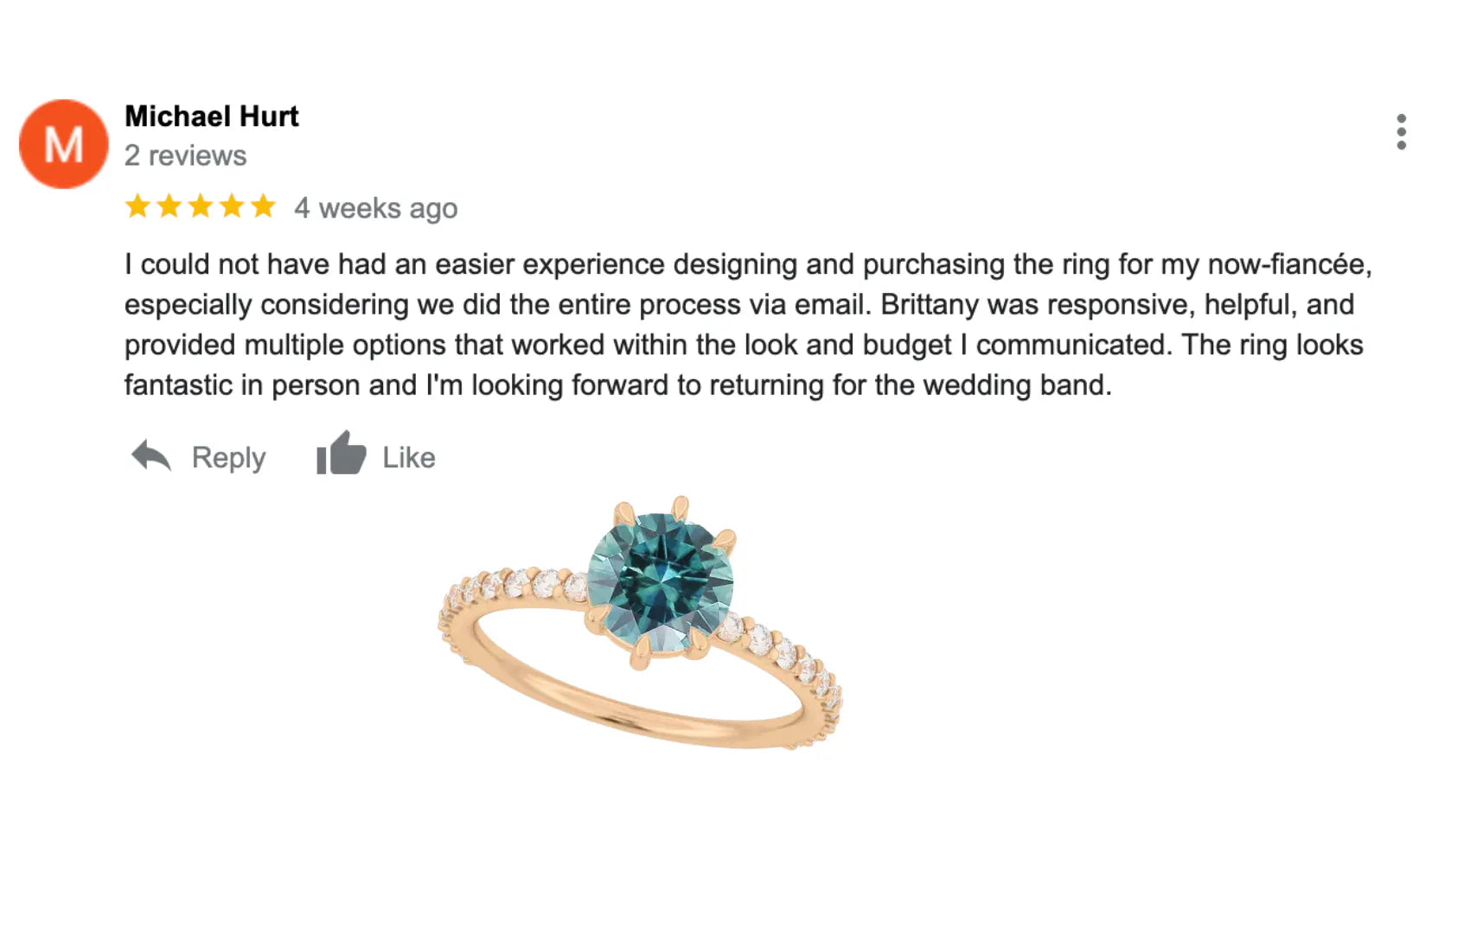Screen dimensions: 1470x933
Task: Click the "4 weeks ago" timestamp
Action: pyautogui.click(x=375, y=208)
